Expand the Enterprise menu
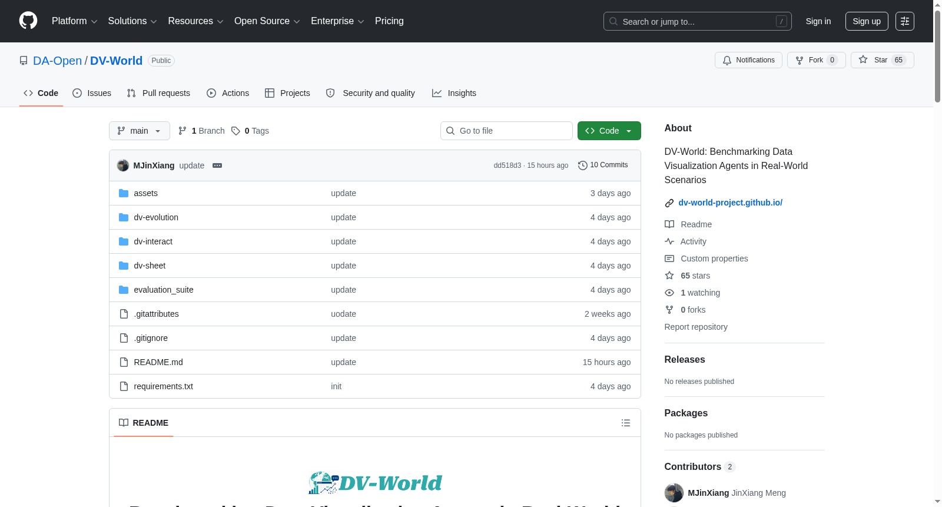The image size is (942, 507). 337,21
